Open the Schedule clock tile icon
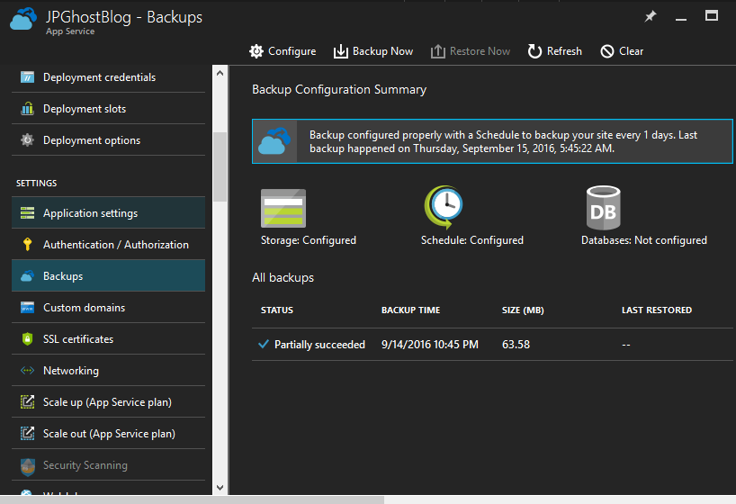This screenshot has height=504, width=736. [x=444, y=207]
